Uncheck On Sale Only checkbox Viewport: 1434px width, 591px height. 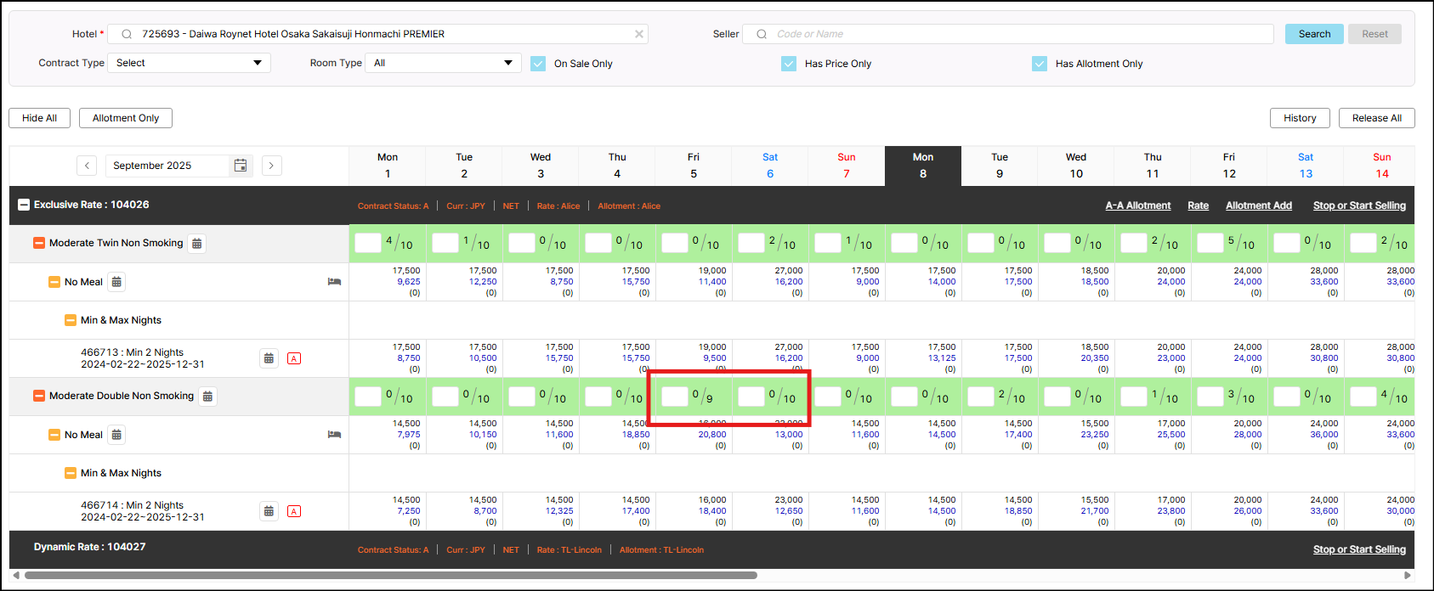click(x=538, y=64)
